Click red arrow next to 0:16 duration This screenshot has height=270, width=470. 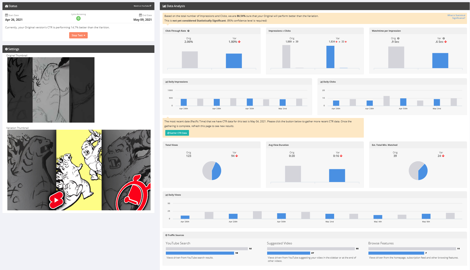coord(341,156)
